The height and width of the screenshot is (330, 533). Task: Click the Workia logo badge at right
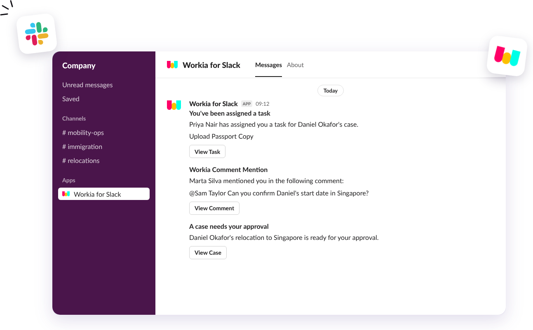pyautogui.click(x=507, y=56)
